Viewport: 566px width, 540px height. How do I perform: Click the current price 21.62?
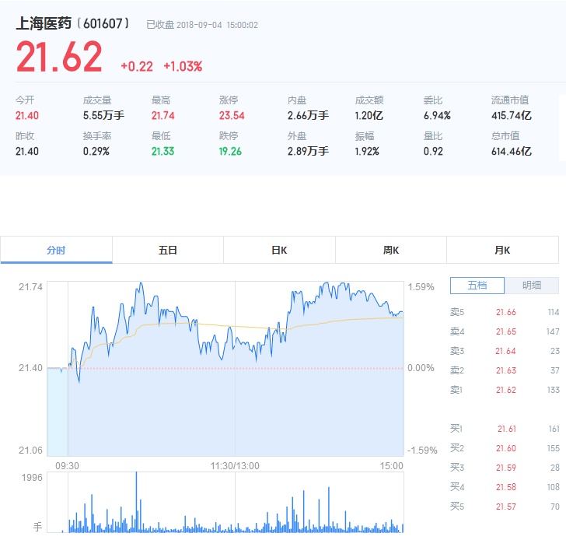(x=59, y=58)
